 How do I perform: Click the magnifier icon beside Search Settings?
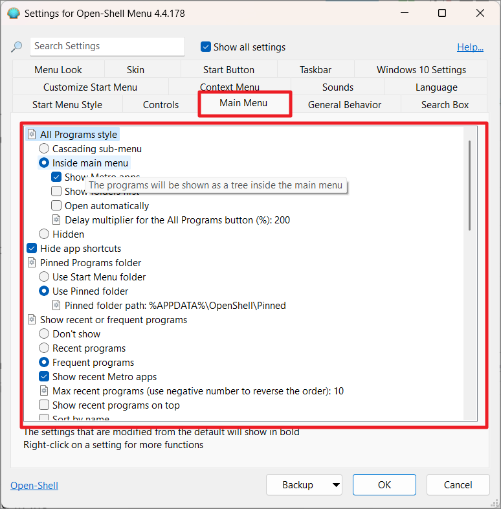pyautogui.click(x=16, y=47)
